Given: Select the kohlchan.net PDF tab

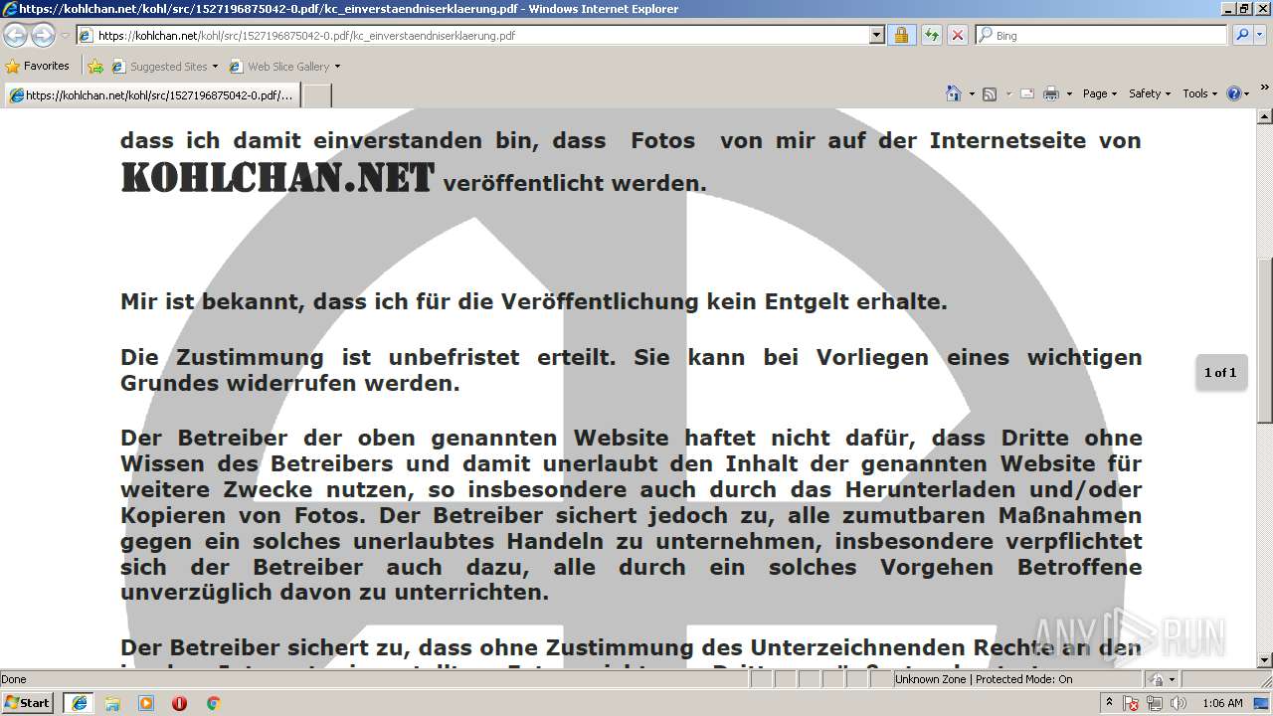Looking at the screenshot, I should 151,95.
